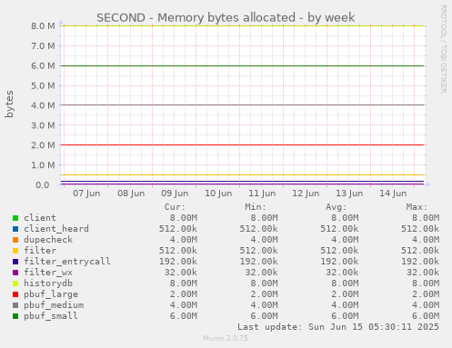
Task: Click the 'Last update' timestamp text
Action: click(338, 327)
